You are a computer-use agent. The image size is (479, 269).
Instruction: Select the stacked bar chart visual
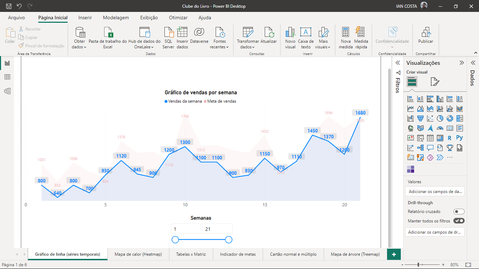pos(411,99)
